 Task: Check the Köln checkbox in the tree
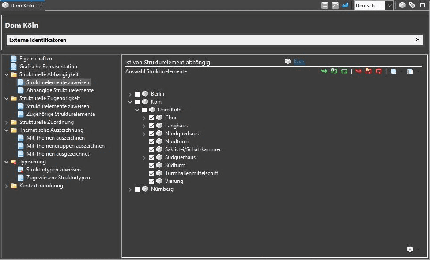pyautogui.click(x=138, y=102)
